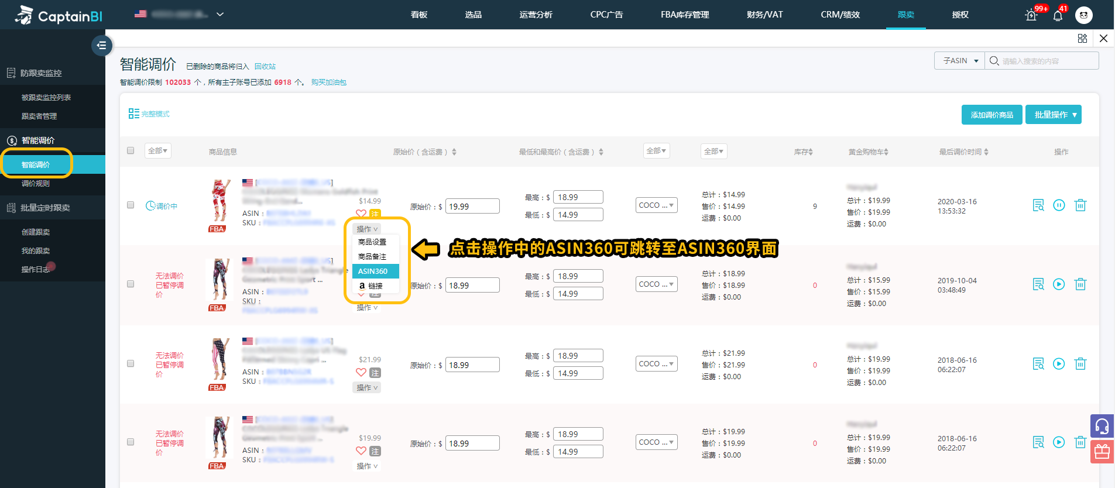Open COCO rule dropdown on the 2019-10-04 row
The image size is (1115, 488).
click(x=657, y=284)
